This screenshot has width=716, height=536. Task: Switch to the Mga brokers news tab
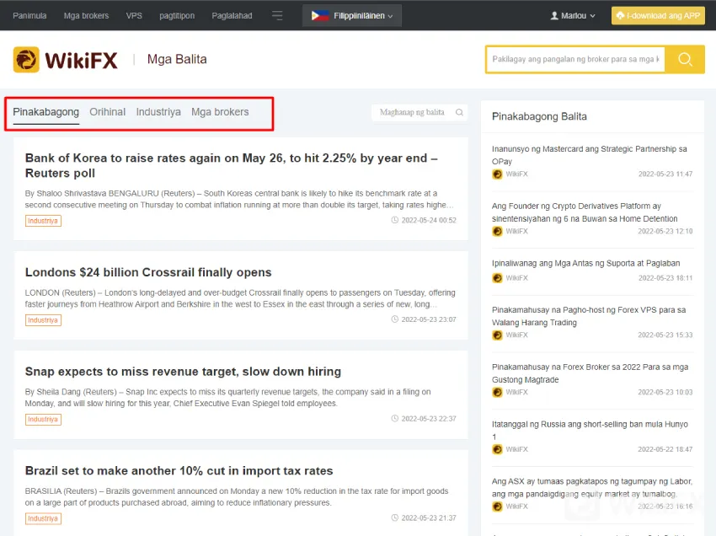click(x=220, y=112)
